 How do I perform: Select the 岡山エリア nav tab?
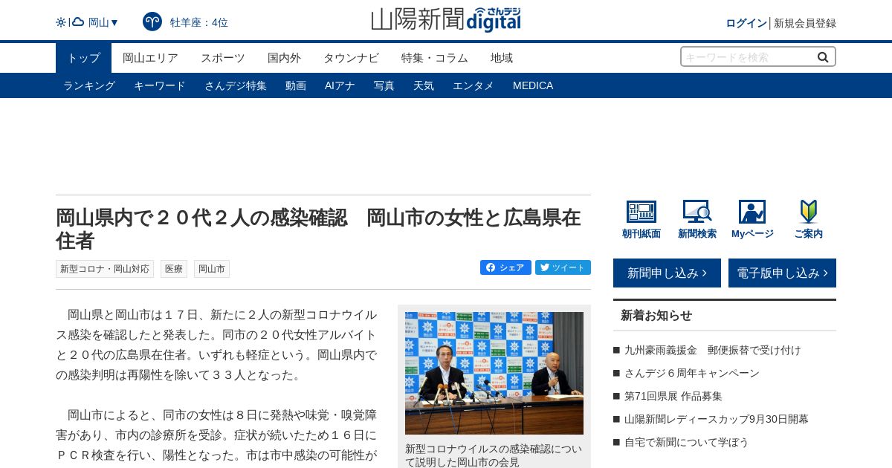[x=150, y=58]
